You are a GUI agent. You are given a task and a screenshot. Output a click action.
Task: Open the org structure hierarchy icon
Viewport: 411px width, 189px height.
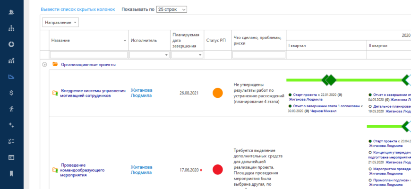[x=11, y=28]
